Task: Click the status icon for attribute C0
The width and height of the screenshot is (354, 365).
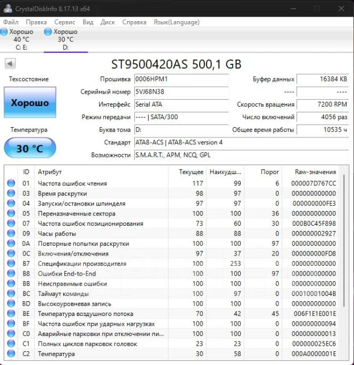Action: pos(11,333)
